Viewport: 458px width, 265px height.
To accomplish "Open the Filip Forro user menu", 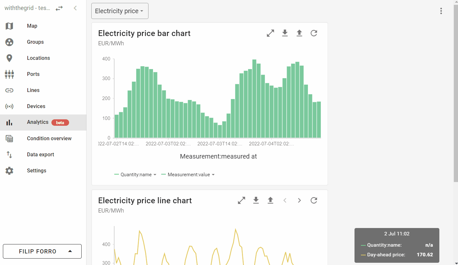I will (x=42, y=251).
